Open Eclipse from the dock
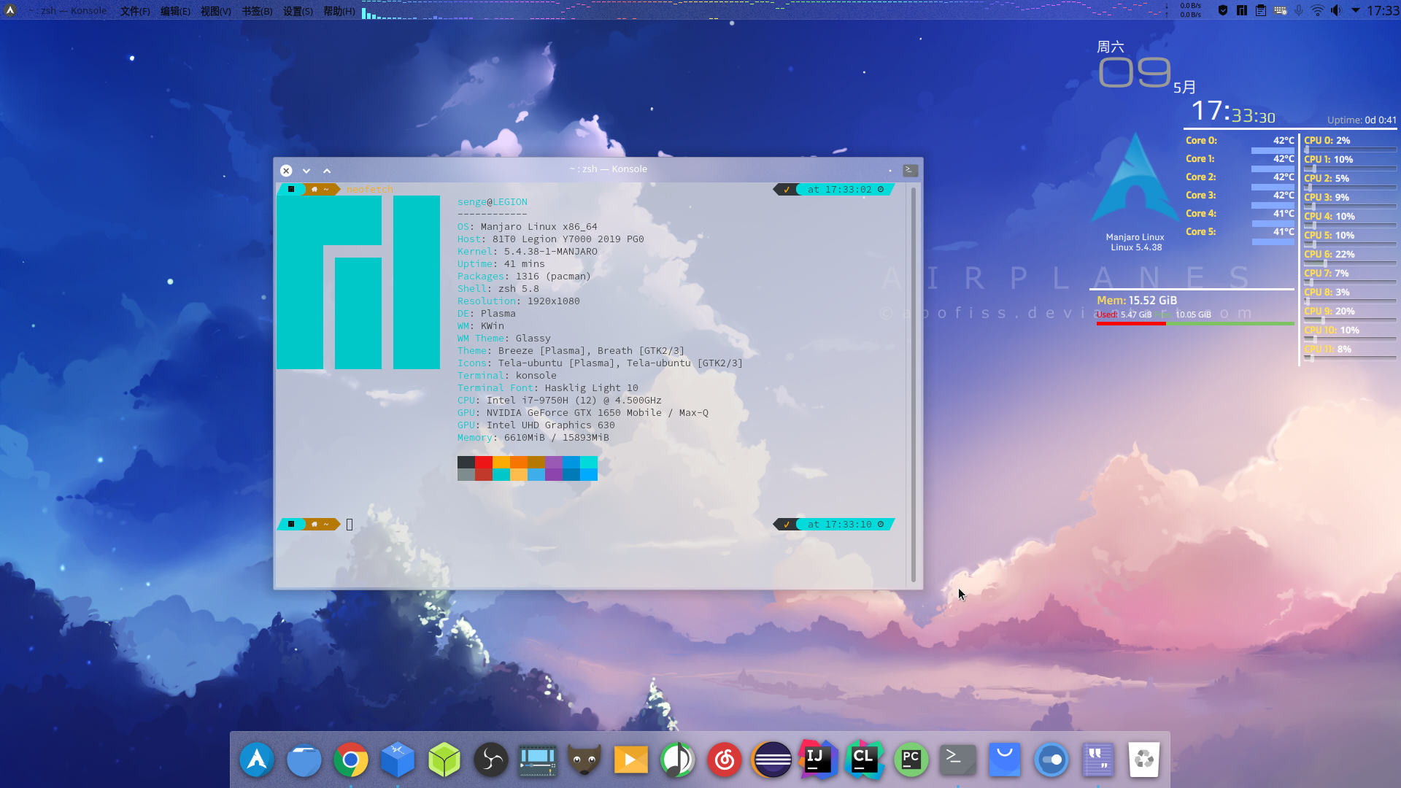This screenshot has height=788, width=1401. pos(771,760)
